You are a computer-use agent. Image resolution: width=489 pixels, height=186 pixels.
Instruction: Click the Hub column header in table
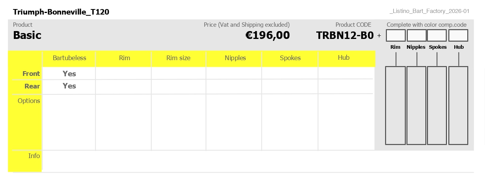coord(343,58)
